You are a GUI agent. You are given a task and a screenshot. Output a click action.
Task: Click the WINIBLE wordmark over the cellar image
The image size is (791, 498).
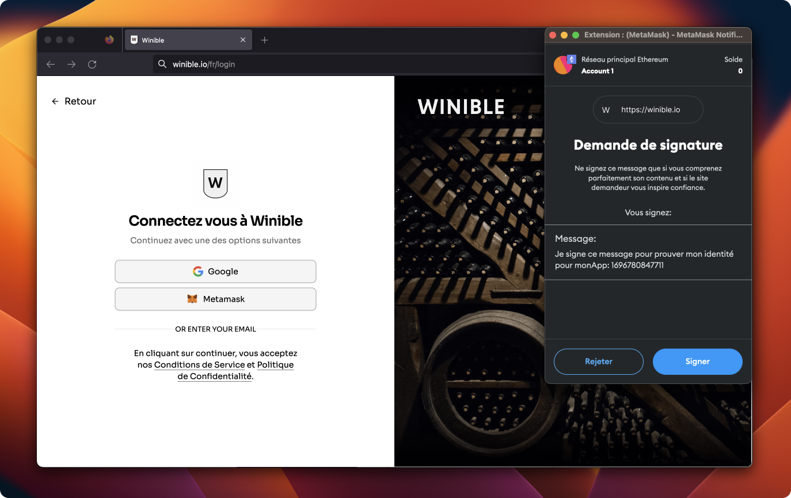click(461, 107)
